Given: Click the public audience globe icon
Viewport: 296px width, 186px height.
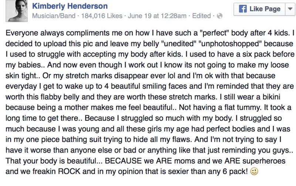Looking at the screenshot, I should (x=219, y=17).
